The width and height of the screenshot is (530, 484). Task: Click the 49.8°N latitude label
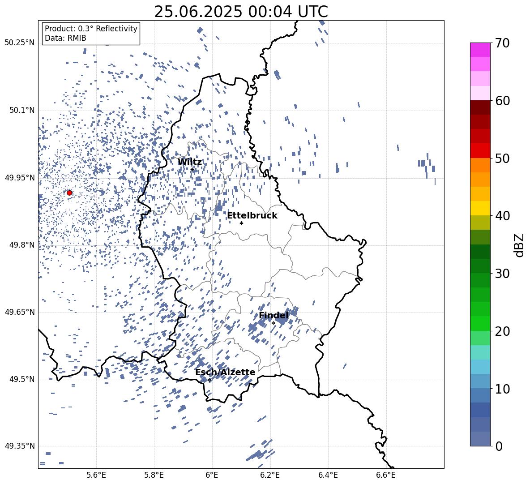click(x=22, y=245)
